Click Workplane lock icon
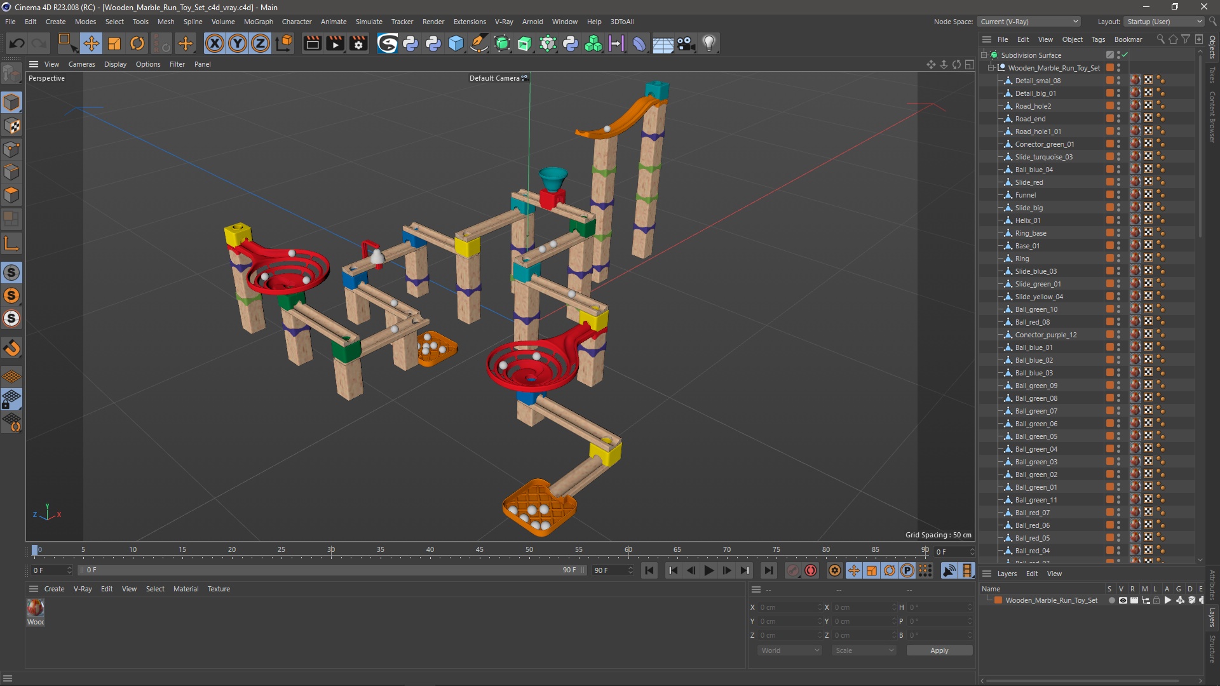The image size is (1220, 686). click(x=11, y=400)
